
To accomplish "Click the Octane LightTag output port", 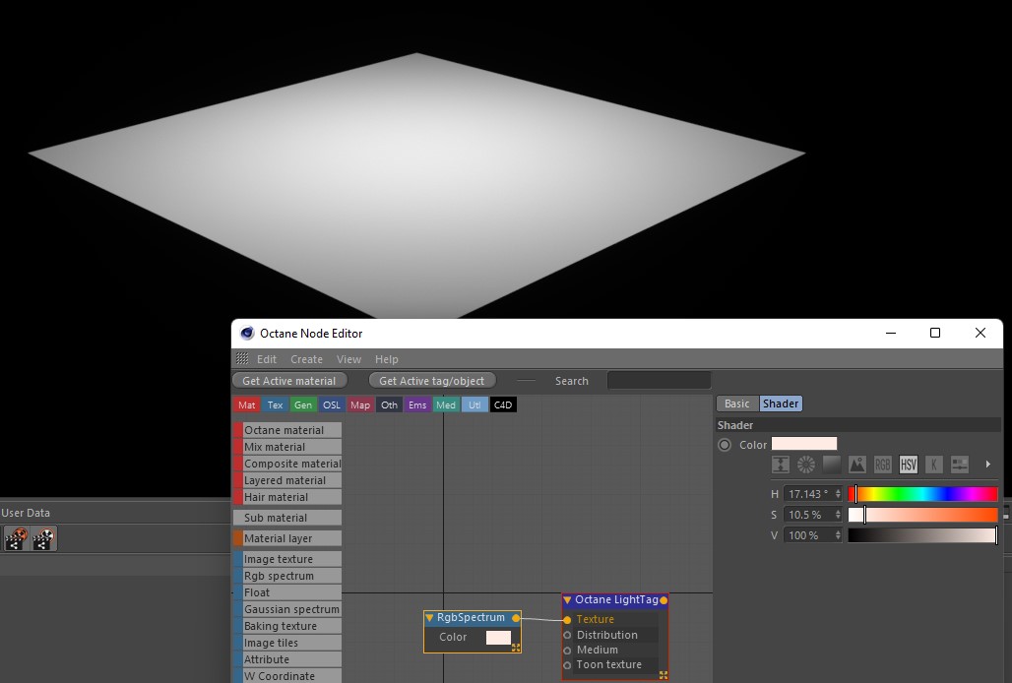I will 664,600.
